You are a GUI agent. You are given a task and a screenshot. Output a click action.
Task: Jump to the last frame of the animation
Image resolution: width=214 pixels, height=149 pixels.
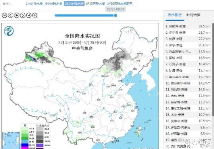[x=29, y=15]
